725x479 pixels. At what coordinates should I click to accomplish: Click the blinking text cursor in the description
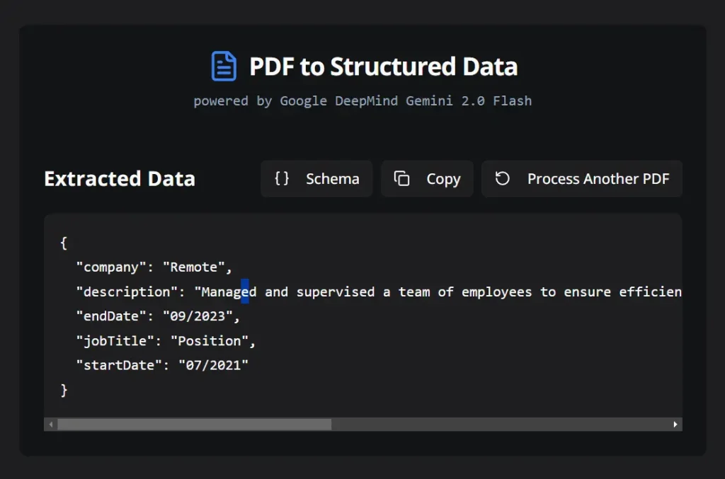click(245, 292)
